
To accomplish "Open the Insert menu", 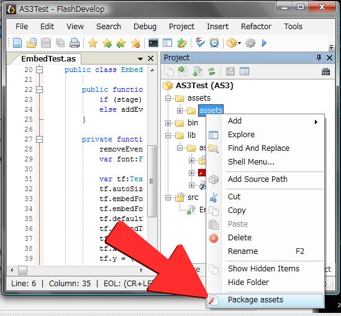I will [217, 27].
